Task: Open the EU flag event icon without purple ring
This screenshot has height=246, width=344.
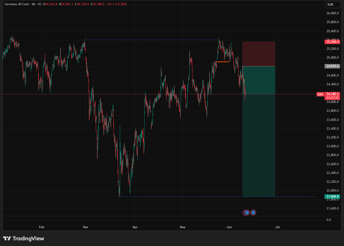Action: point(253,212)
